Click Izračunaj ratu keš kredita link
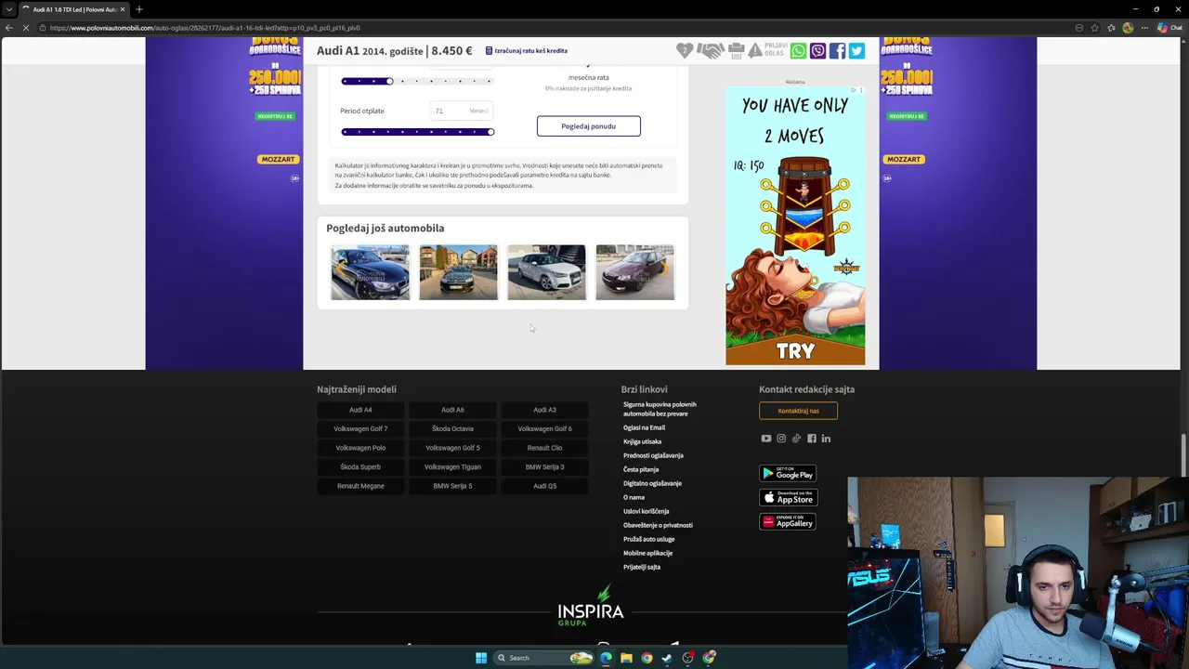 coord(527,51)
